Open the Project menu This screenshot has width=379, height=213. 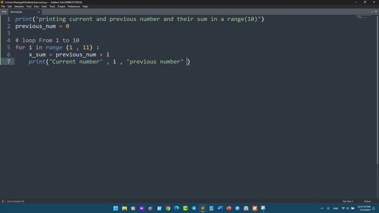(x=62, y=7)
